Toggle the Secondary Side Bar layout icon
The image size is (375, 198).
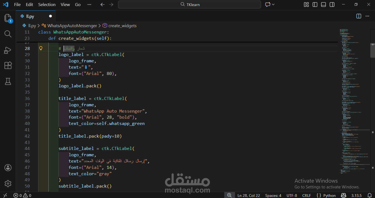click(332, 4)
